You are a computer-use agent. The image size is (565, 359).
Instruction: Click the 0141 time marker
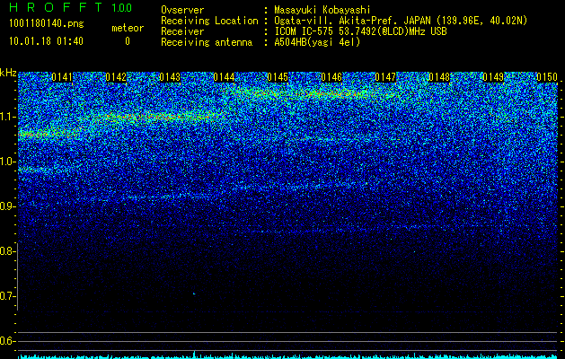pyautogui.click(x=62, y=77)
